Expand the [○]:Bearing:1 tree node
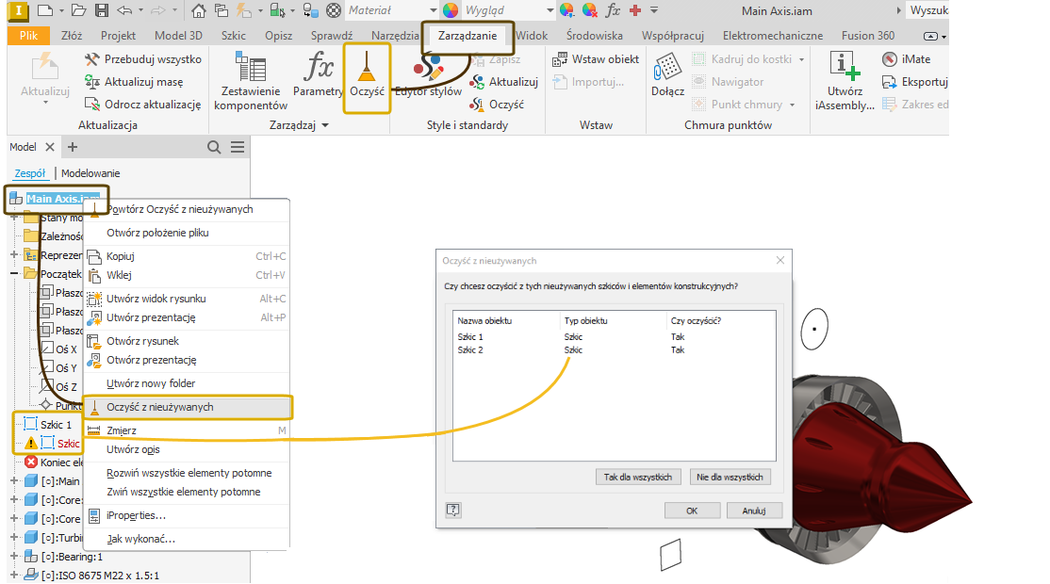 point(14,556)
